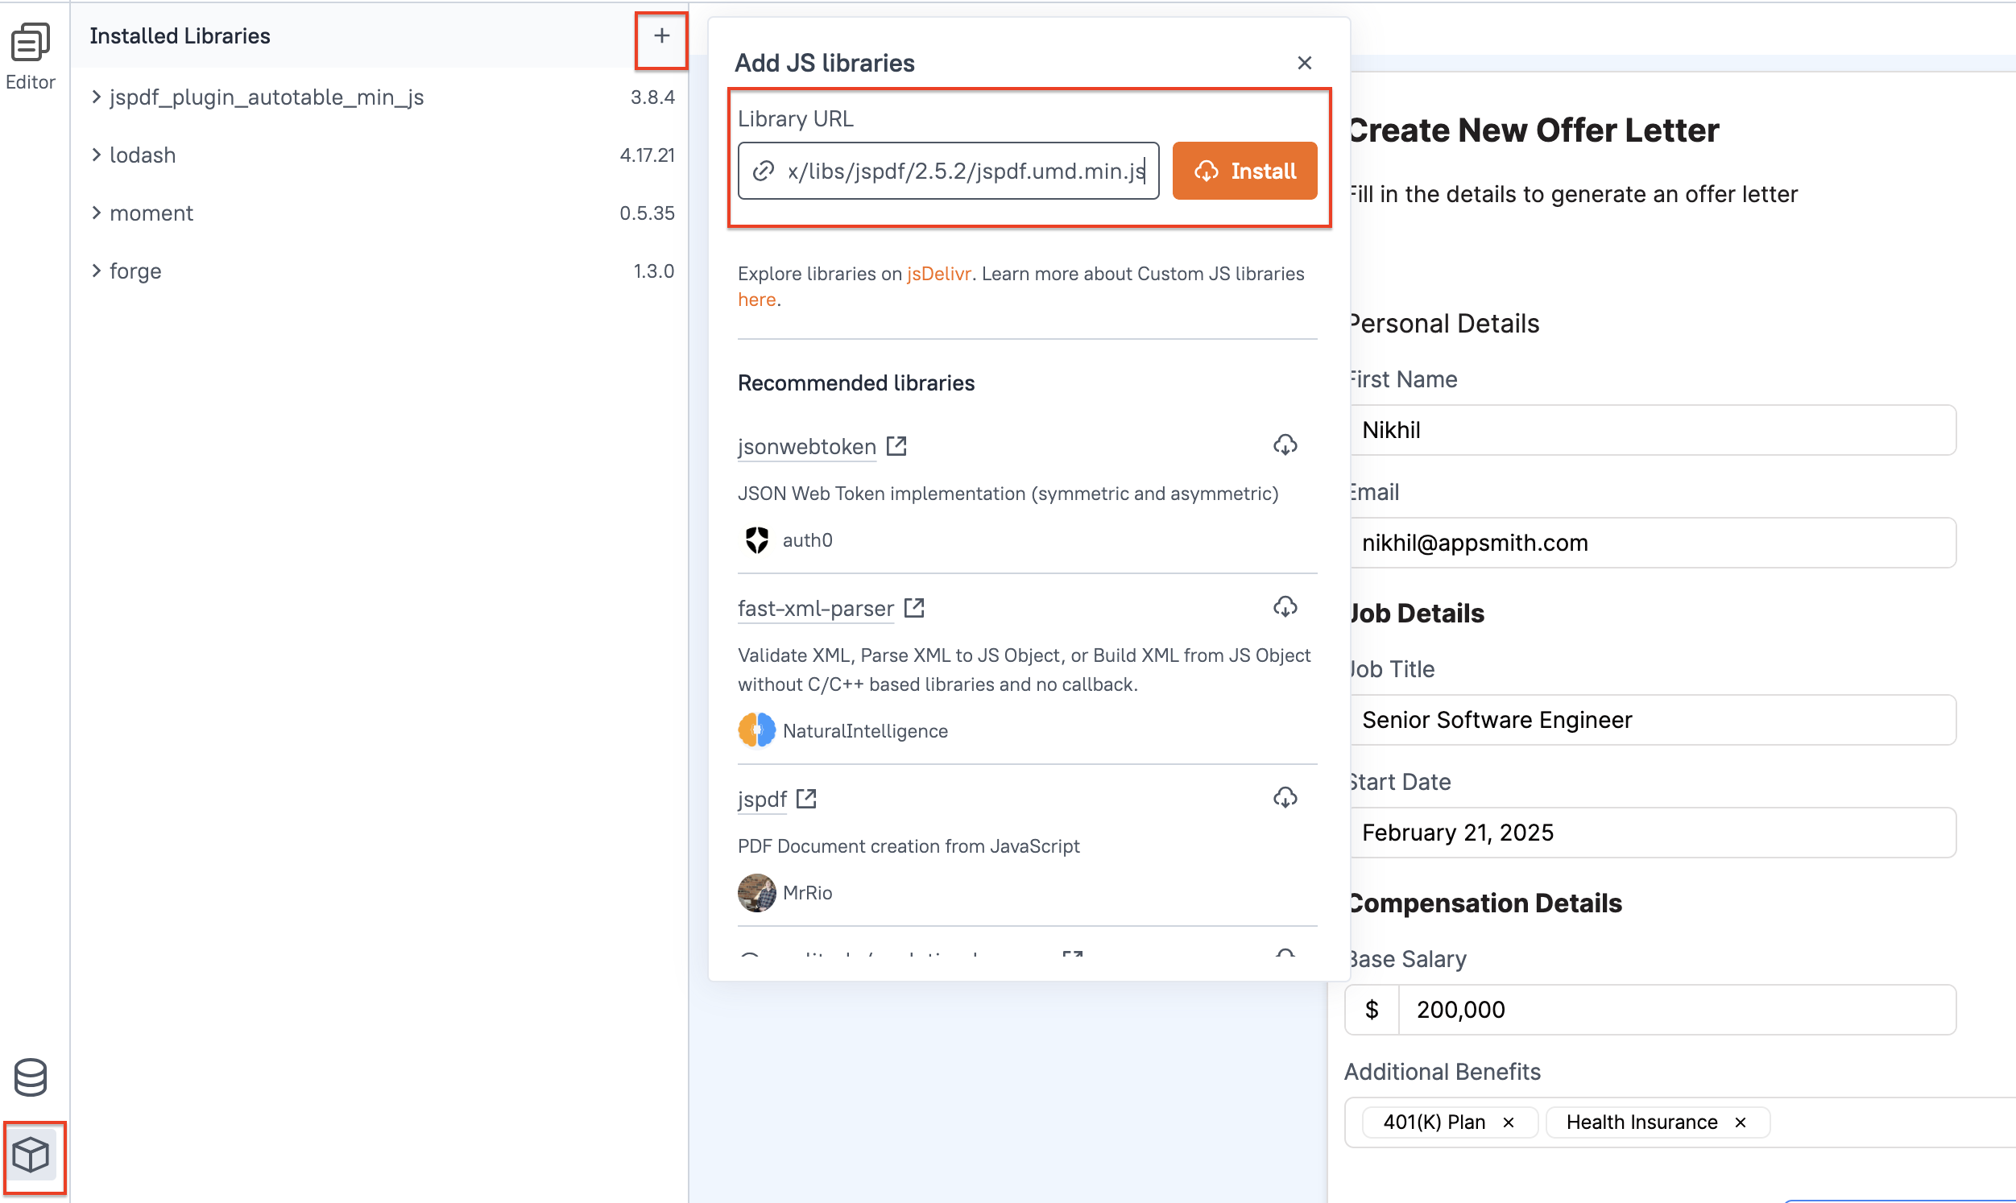This screenshot has width=2016, height=1203.
Task: Open the 'here' documentation link
Action: 756,299
